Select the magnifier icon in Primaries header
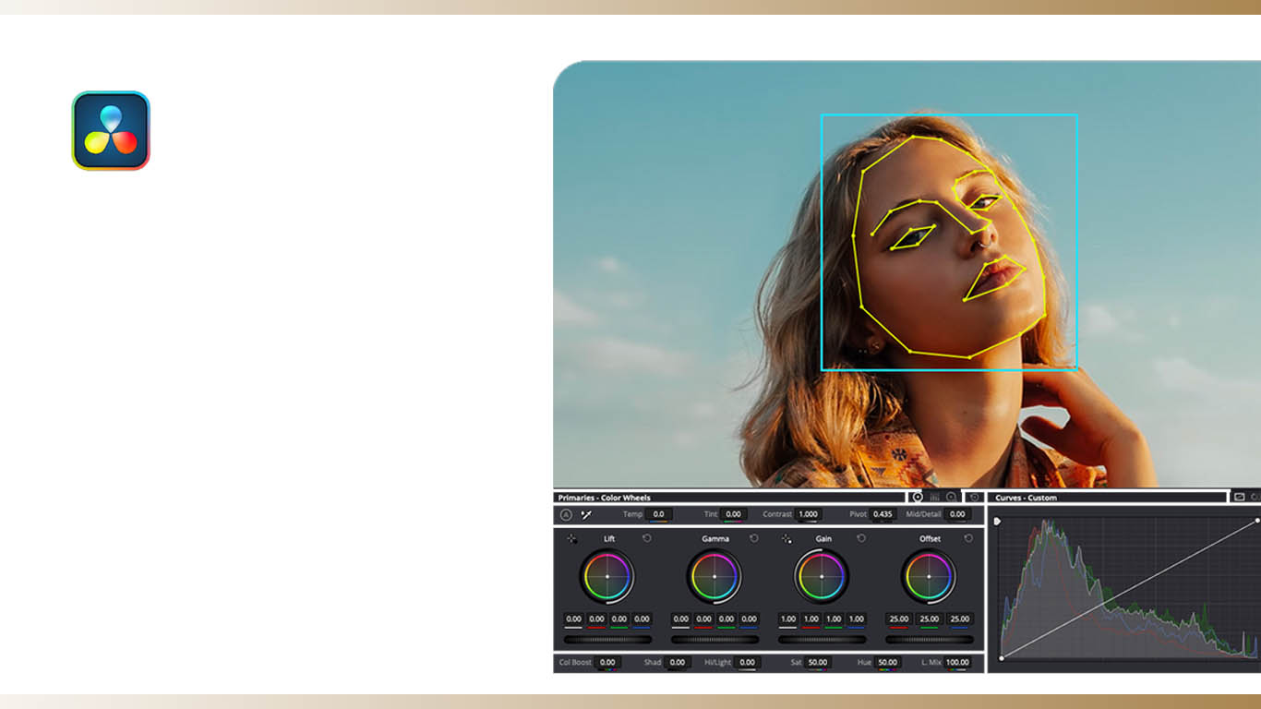The image size is (1261, 709). click(950, 498)
